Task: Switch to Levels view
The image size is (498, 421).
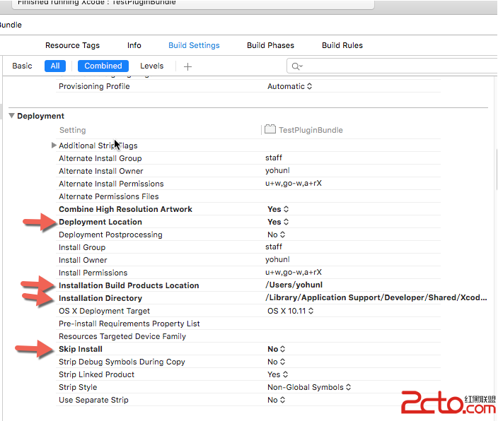Action: coord(151,66)
